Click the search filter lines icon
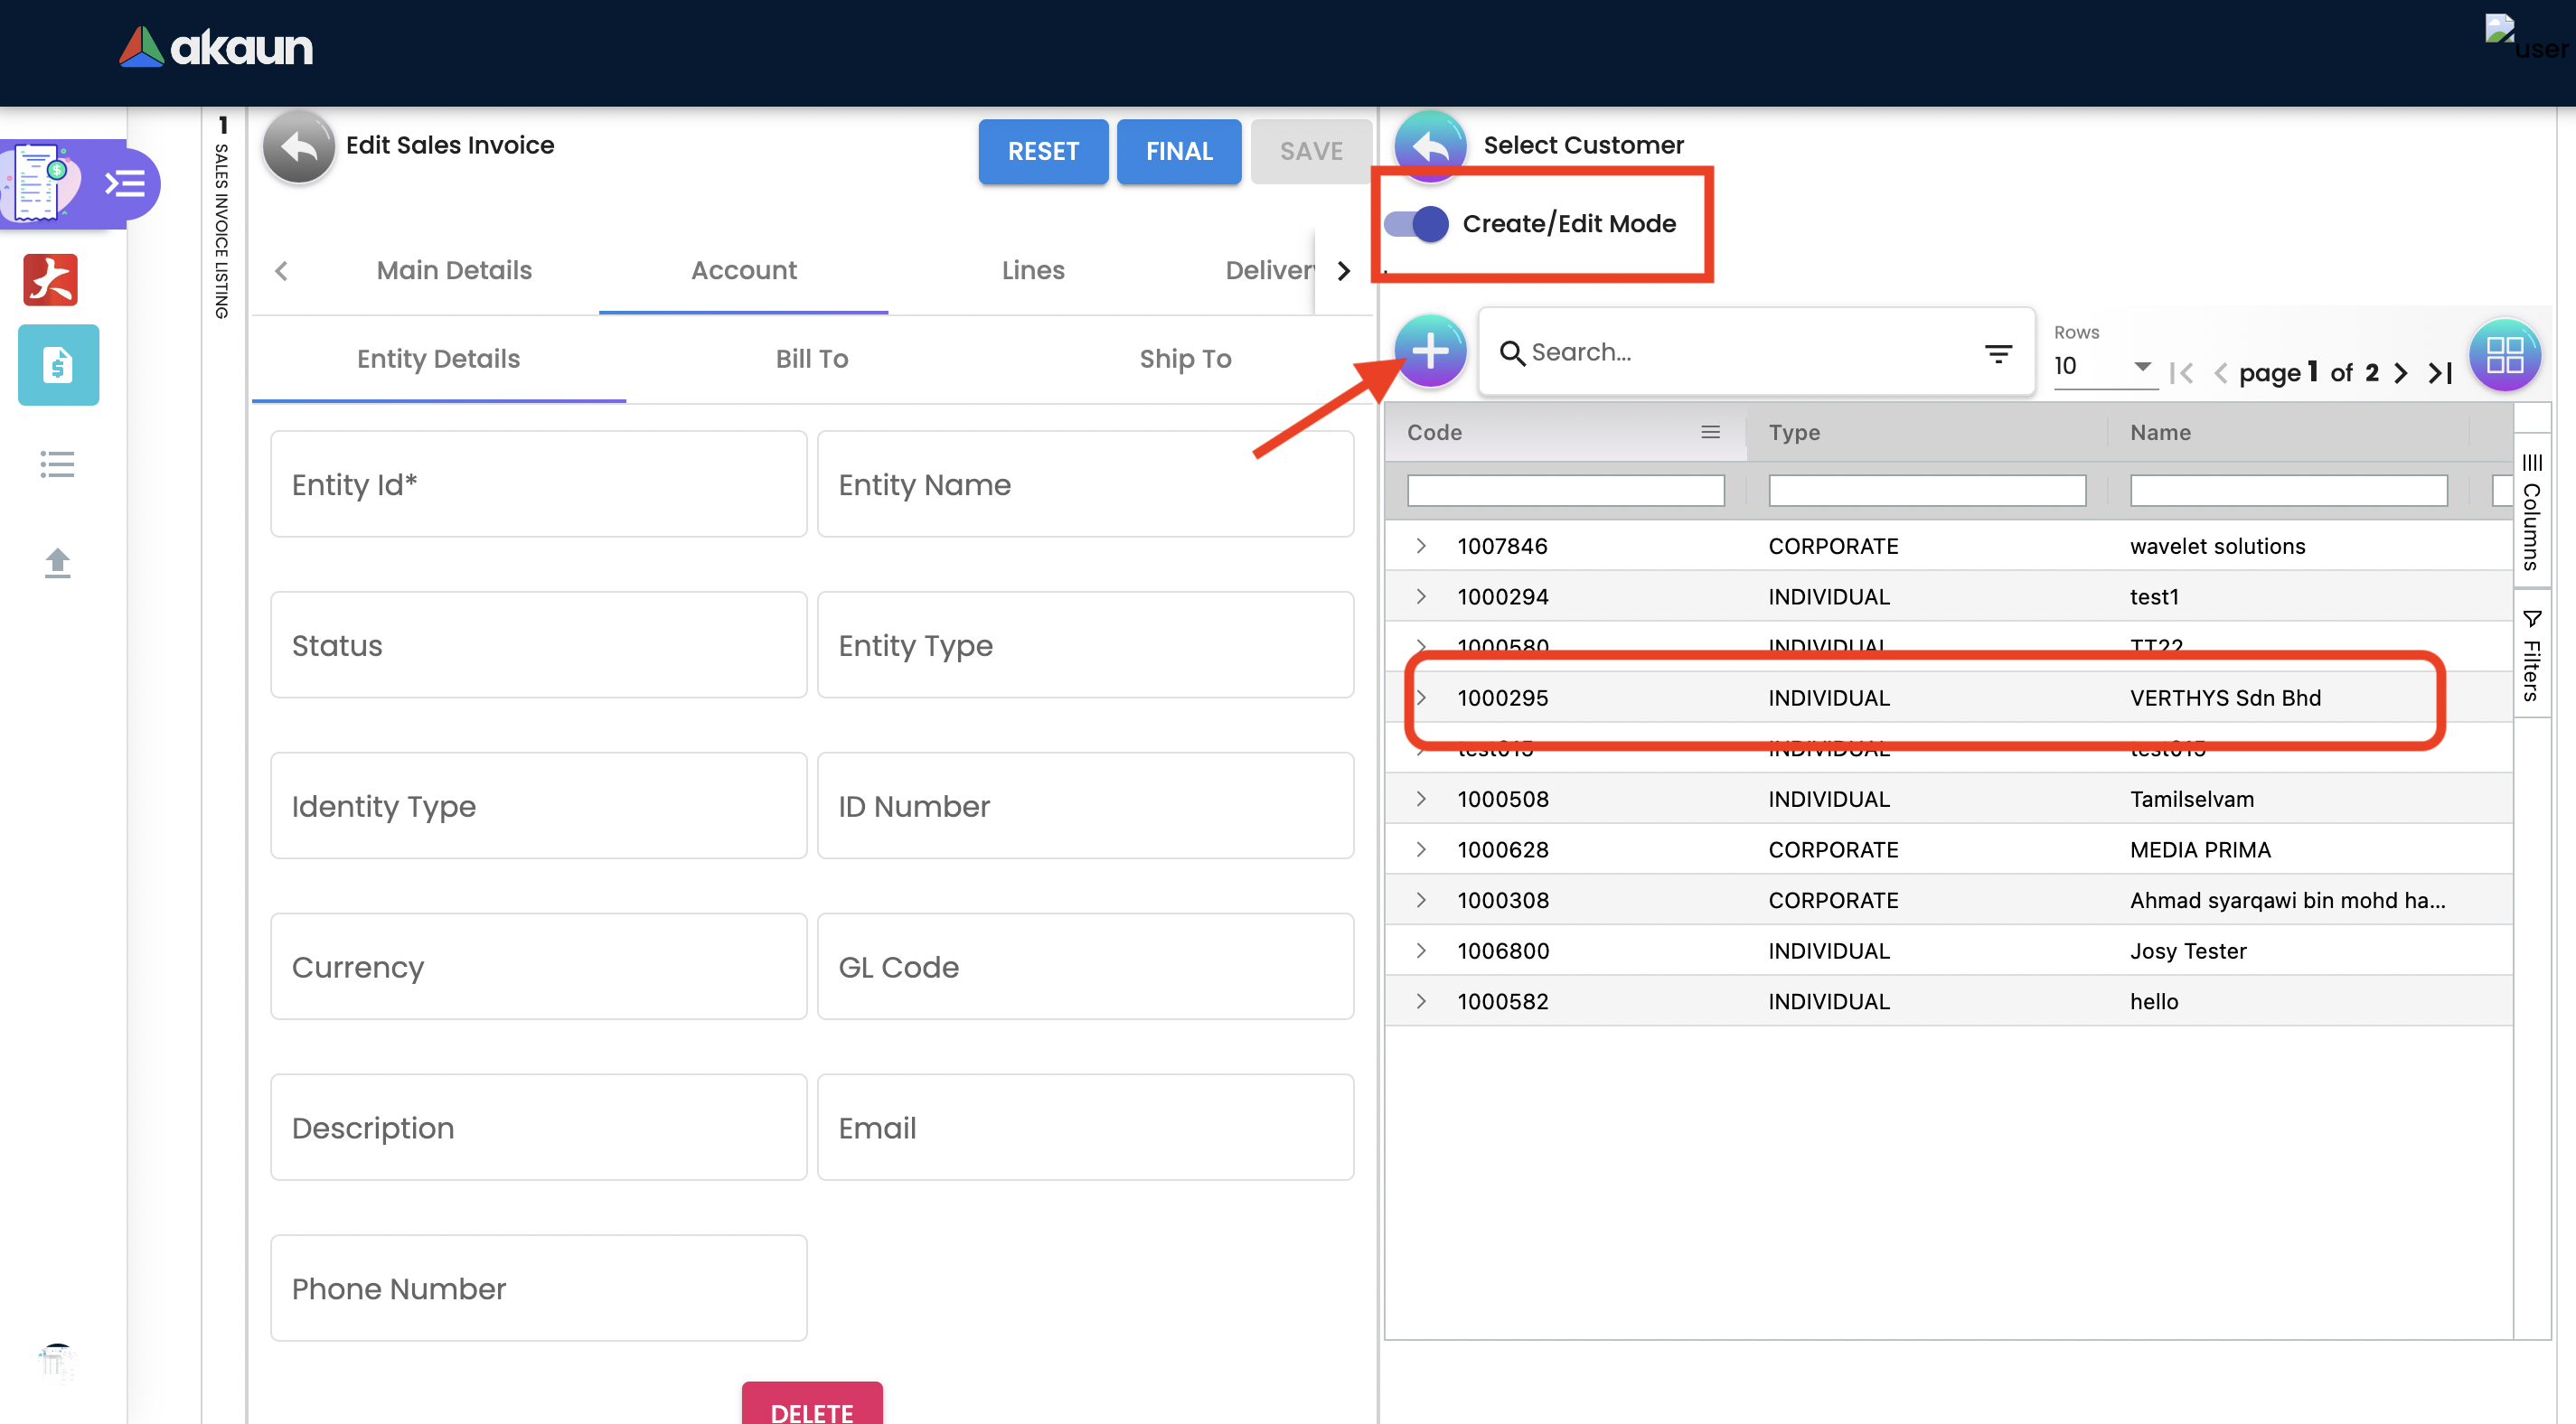 point(1997,353)
